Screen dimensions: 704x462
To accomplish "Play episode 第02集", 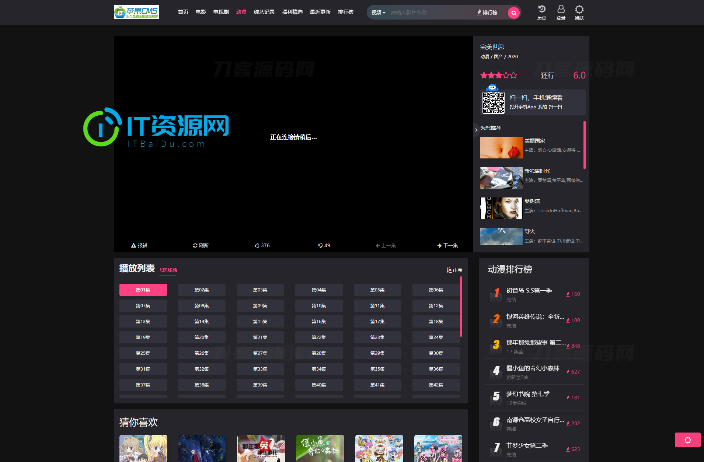I will pyautogui.click(x=202, y=290).
